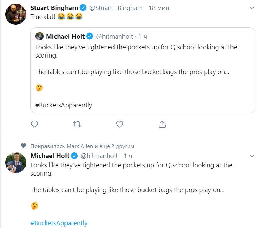Click the @Stuart__Bingham handle
Image resolution: width=258 pixels, height=228 pixels.
[116, 8]
